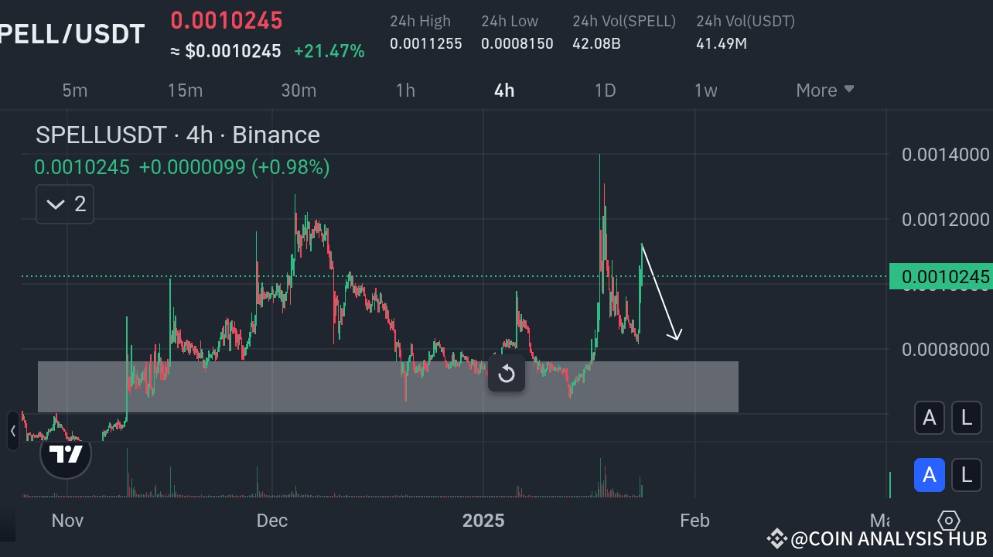Select the 1w timeframe tab
The width and height of the screenshot is (993, 557).
tap(705, 91)
